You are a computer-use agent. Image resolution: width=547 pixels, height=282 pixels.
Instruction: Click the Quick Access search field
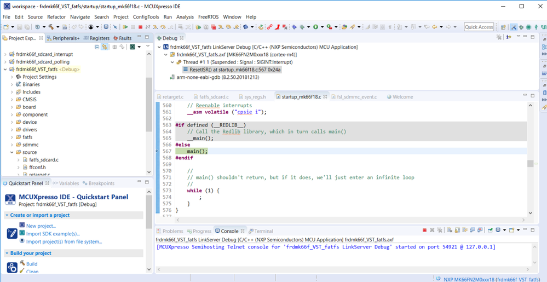click(x=479, y=27)
